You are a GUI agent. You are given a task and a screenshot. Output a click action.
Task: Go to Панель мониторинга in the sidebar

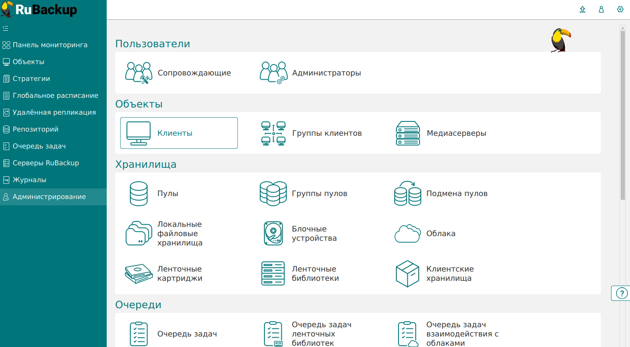(x=50, y=45)
